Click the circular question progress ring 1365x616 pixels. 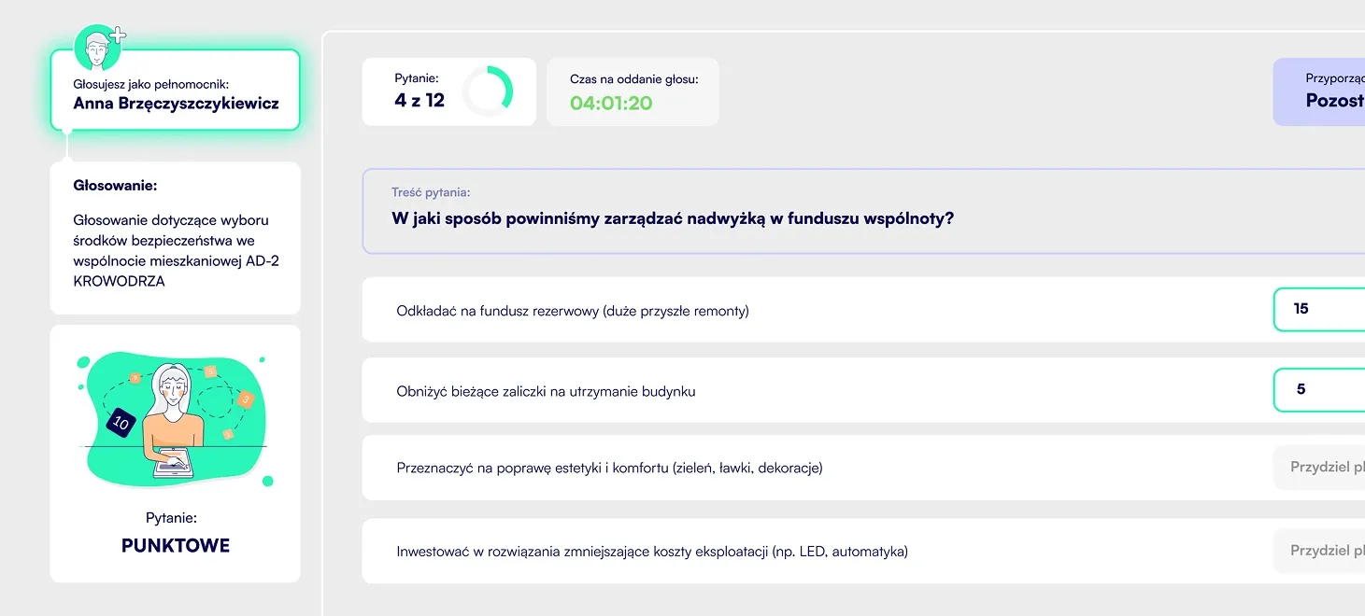pyautogui.click(x=487, y=91)
